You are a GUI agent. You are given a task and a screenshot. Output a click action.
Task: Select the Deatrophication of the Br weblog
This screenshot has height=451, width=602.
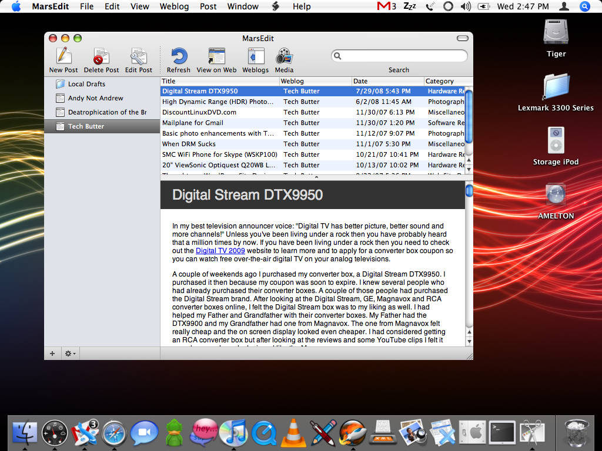coord(102,112)
